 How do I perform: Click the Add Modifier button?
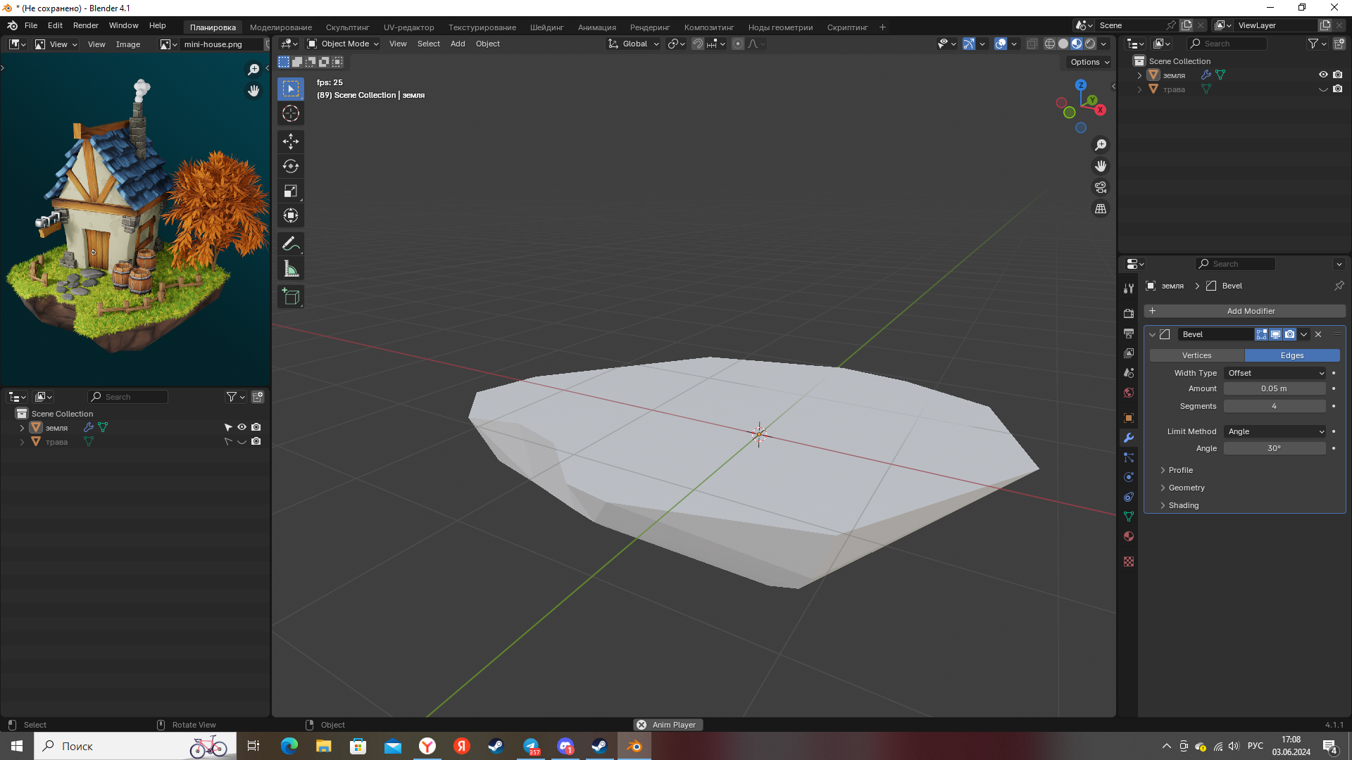click(x=1244, y=311)
